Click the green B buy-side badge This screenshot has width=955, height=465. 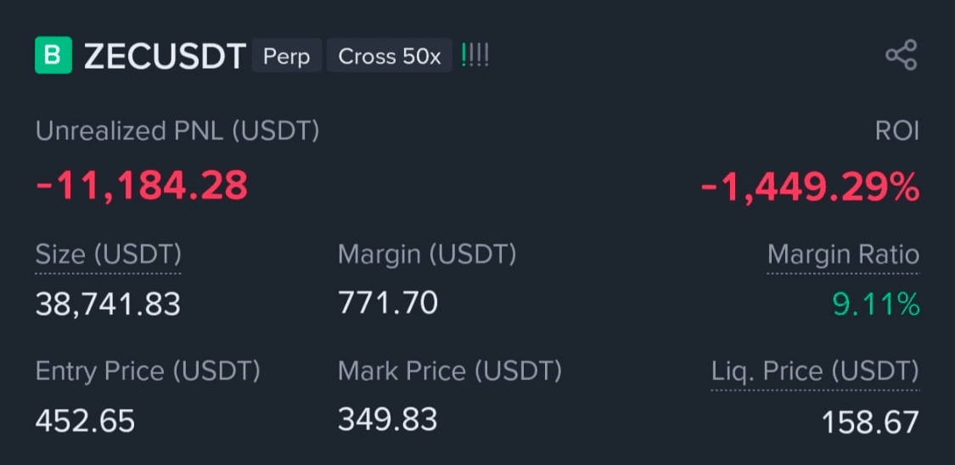pyautogui.click(x=53, y=55)
